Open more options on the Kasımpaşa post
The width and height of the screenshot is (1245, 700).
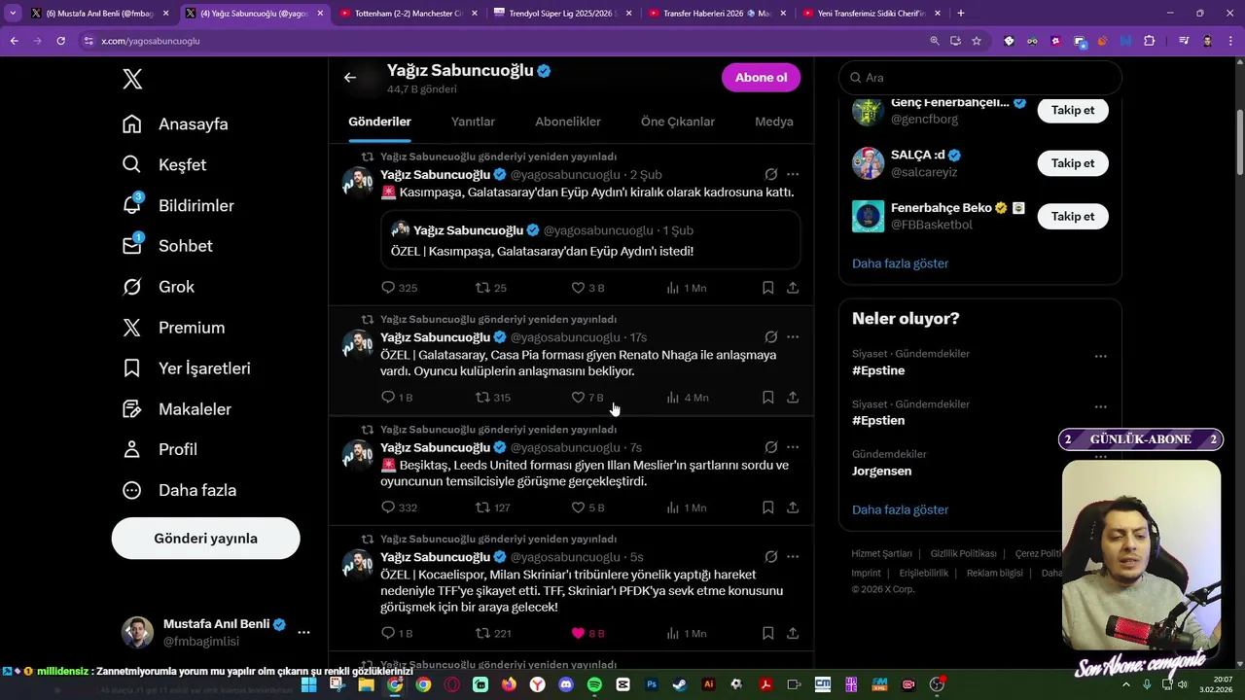793,174
